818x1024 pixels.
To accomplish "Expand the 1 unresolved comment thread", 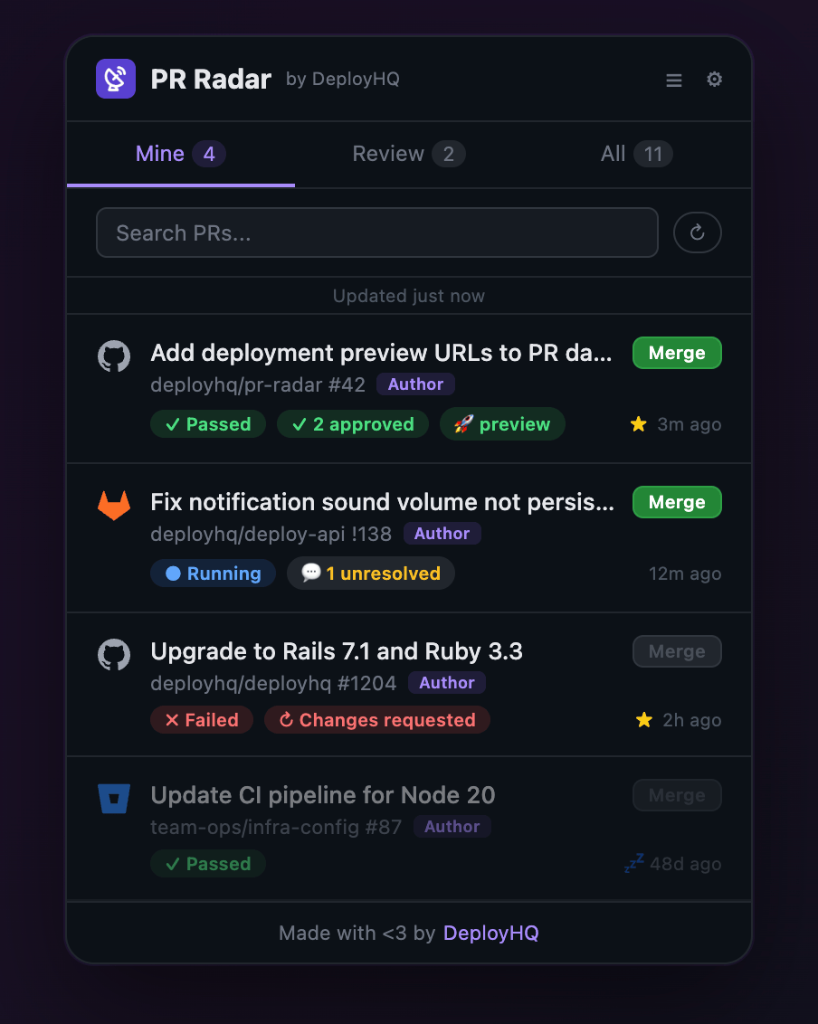I will point(370,574).
